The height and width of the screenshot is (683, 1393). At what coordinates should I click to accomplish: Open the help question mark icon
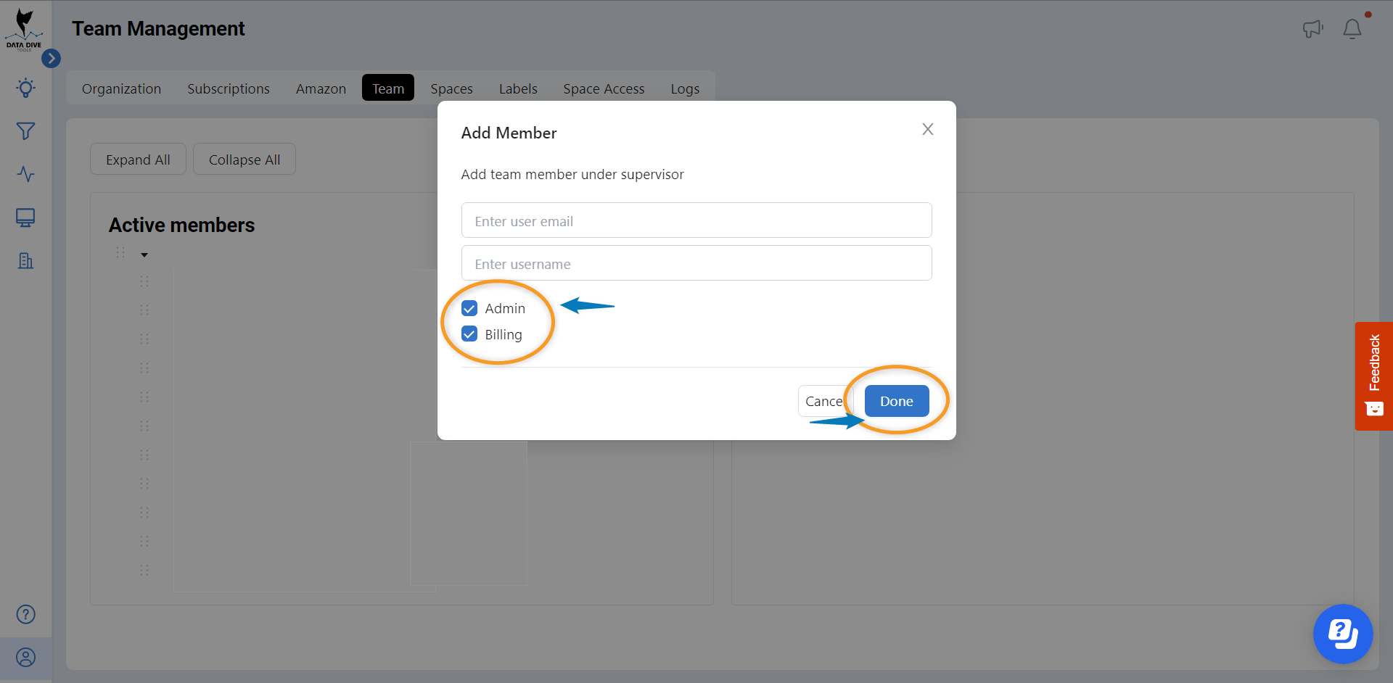click(x=25, y=614)
